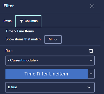Delete the rule using the trash icon
The width and height of the screenshot is (104, 94).
pyautogui.click(x=91, y=51)
